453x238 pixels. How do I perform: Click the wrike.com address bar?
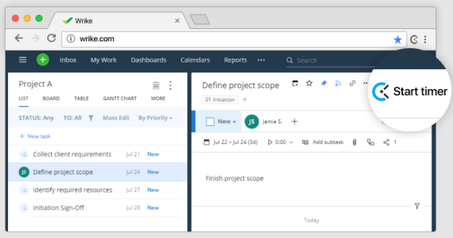click(234, 39)
